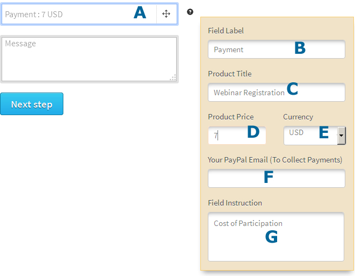Focus the Product Price input showing 7

tap(237, 136)
